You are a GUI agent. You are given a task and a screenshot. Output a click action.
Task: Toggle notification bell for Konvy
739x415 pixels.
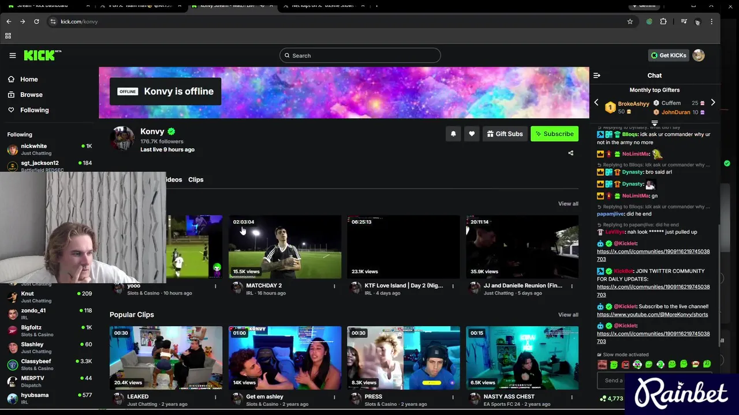(x=453, y=134)
